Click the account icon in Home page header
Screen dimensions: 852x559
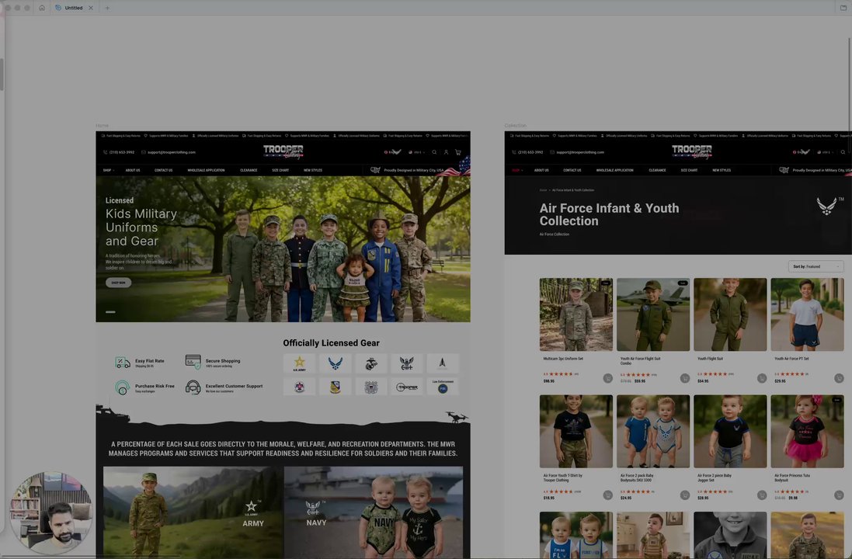click(x=446, y=152)
